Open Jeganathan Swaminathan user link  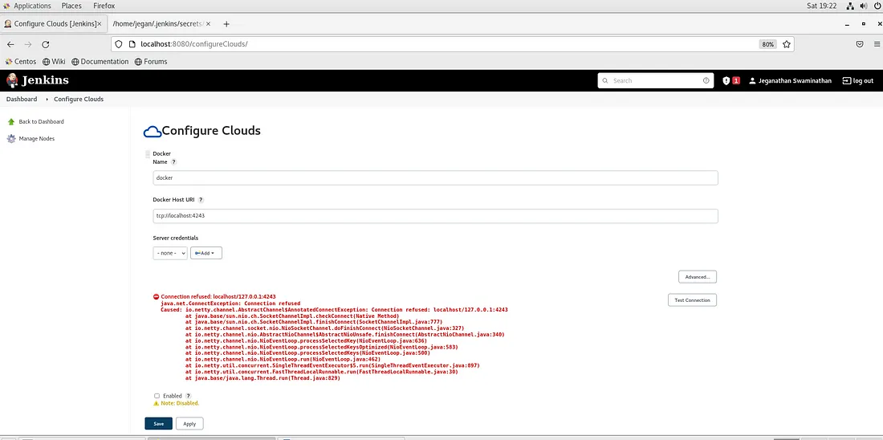(795, 80)
